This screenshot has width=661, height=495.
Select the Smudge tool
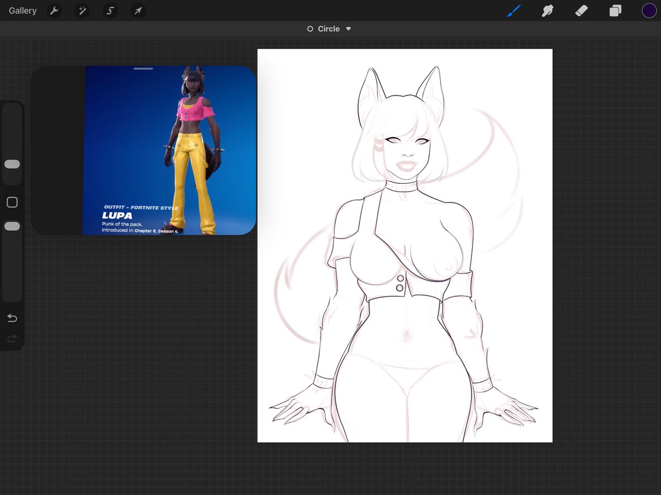pos(548,10)
